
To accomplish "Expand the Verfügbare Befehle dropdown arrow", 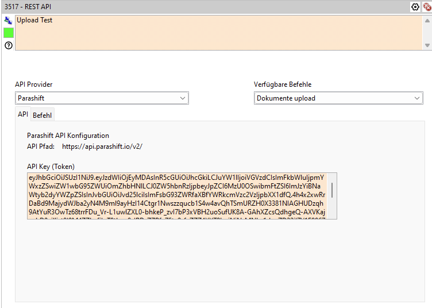I will pyautogui.click(x=417, y=98).
